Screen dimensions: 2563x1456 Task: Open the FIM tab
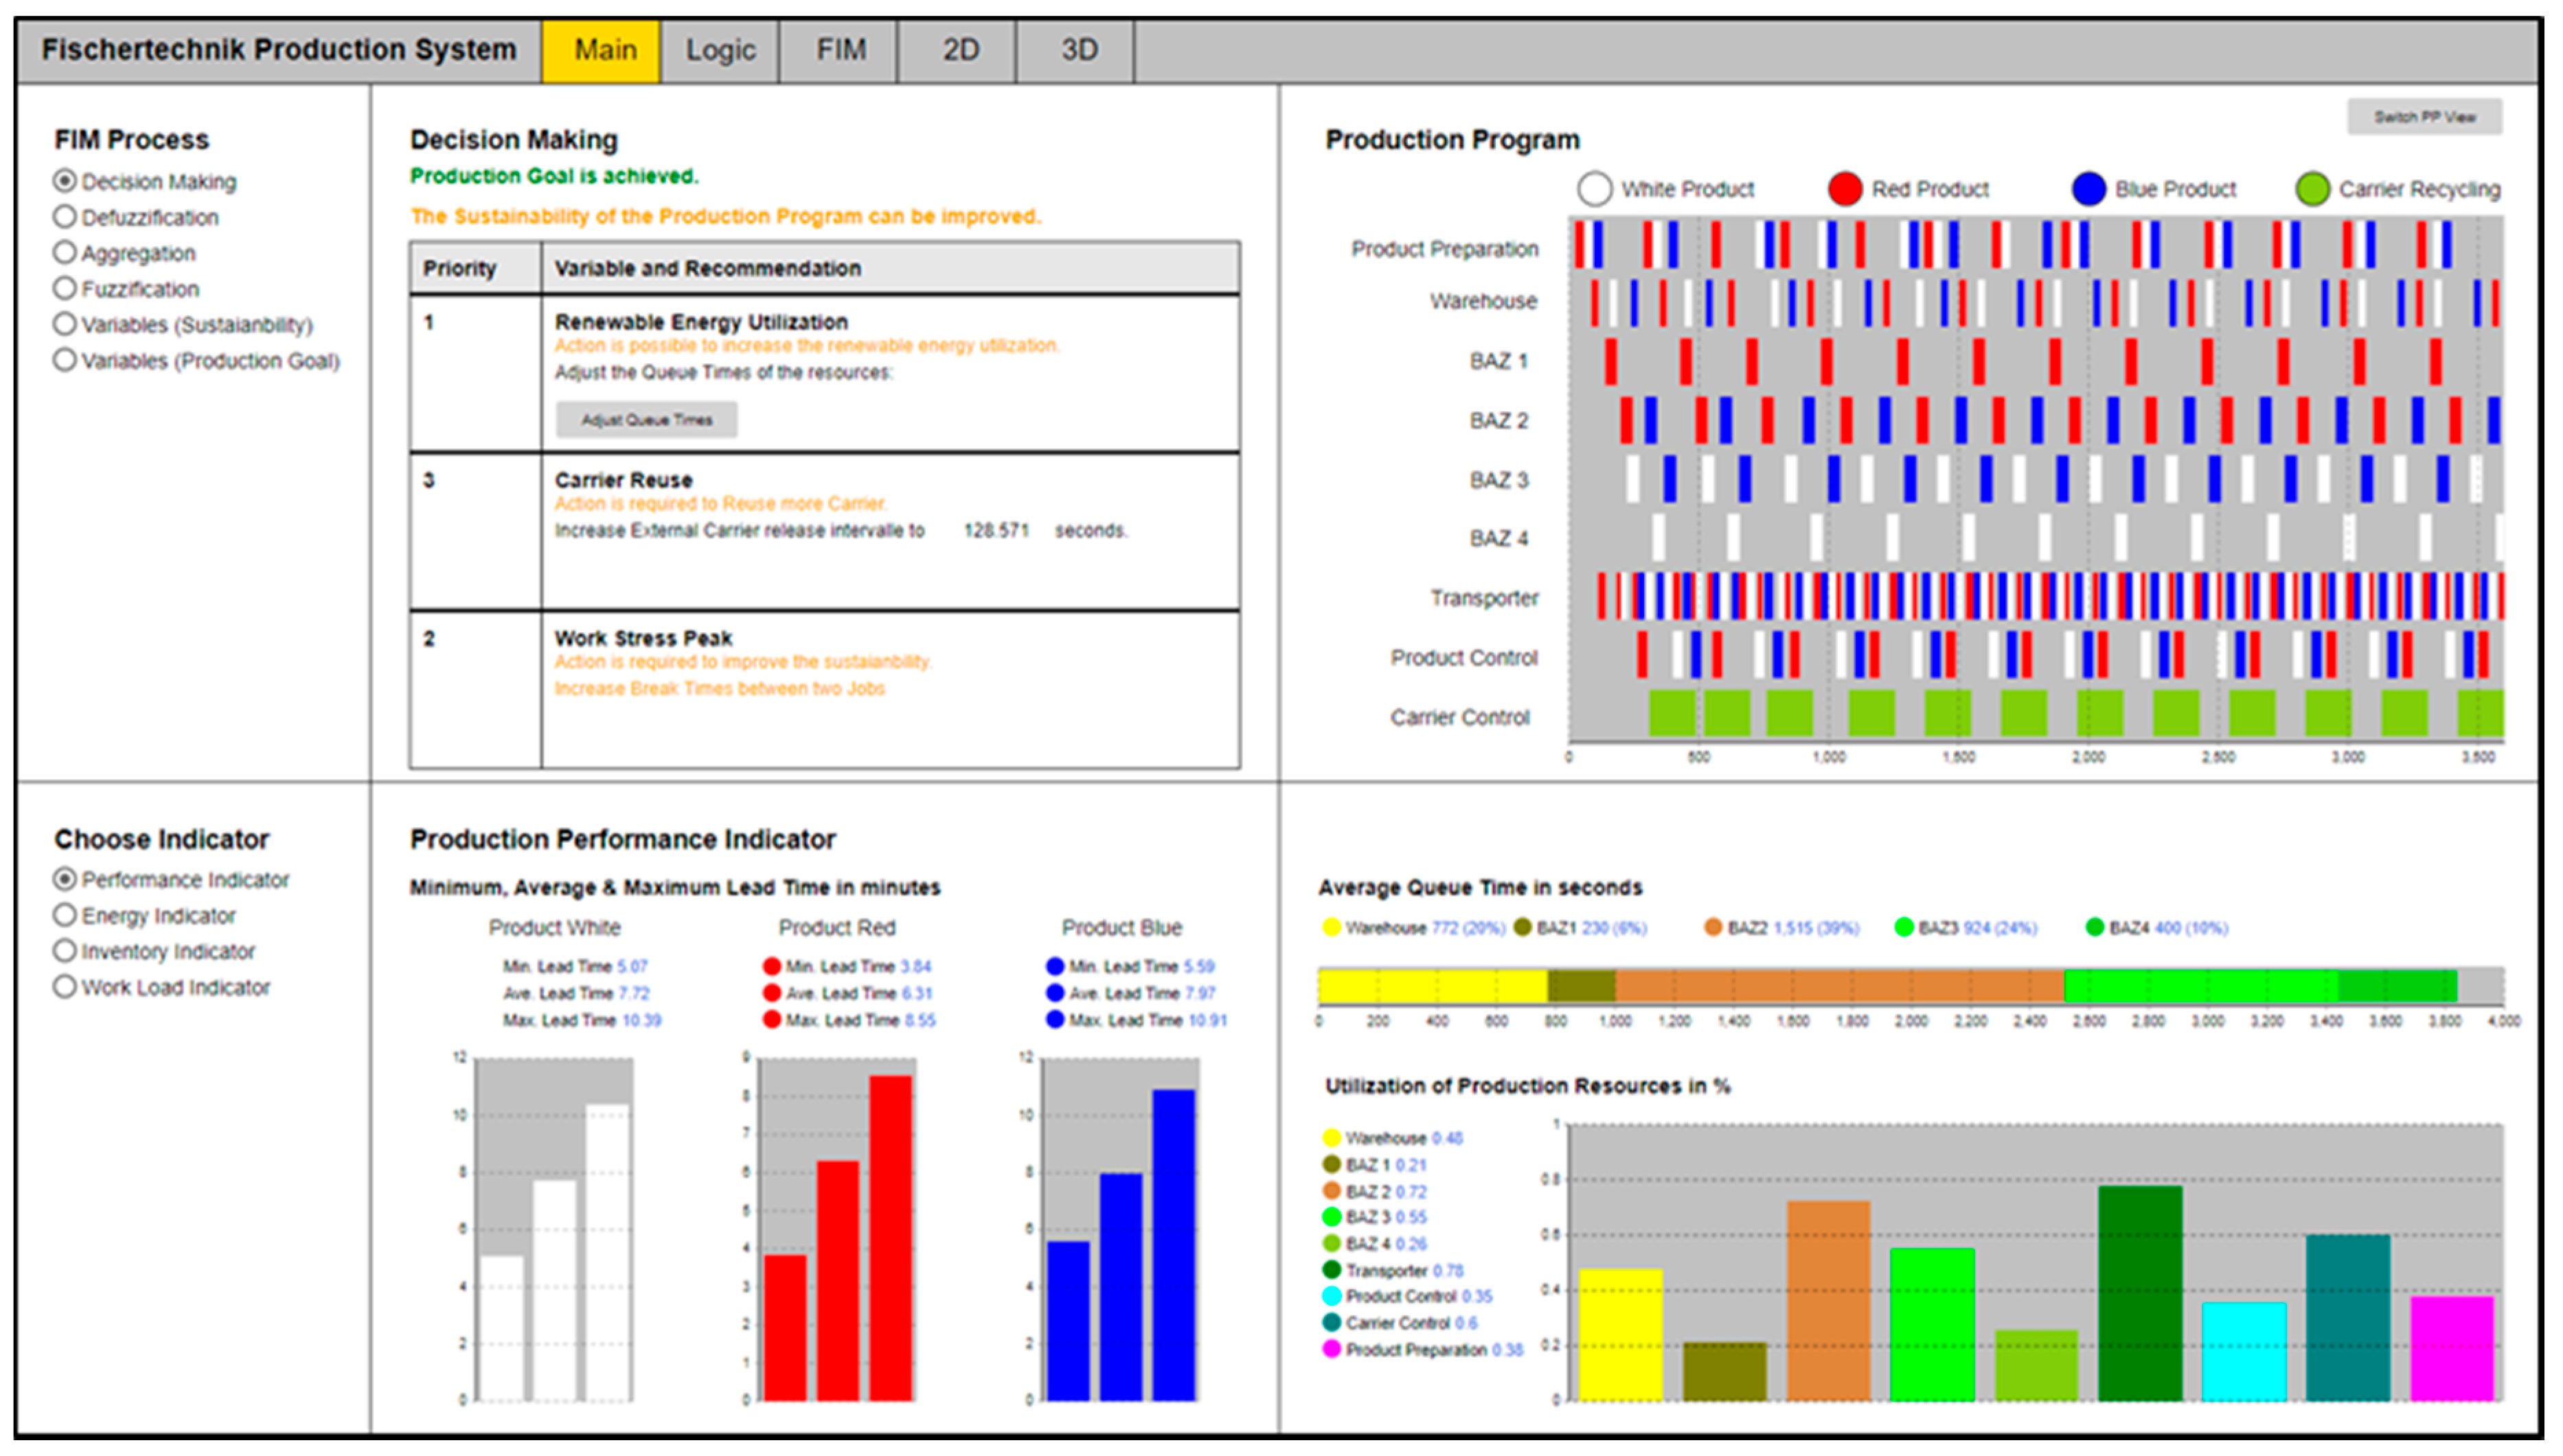[841, 50]
